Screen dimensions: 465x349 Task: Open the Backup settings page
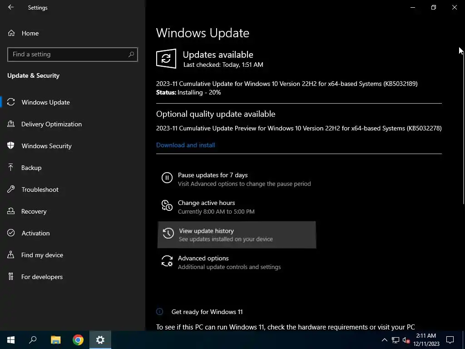(73, 168)
